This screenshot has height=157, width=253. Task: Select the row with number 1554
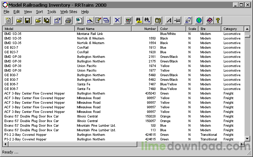pyautogui.click(x=124, y=43)
